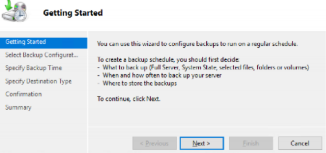This screenshot has width=326, height=153.
Task: Go to the Specify Backup Time step
Action: [34, 68]
